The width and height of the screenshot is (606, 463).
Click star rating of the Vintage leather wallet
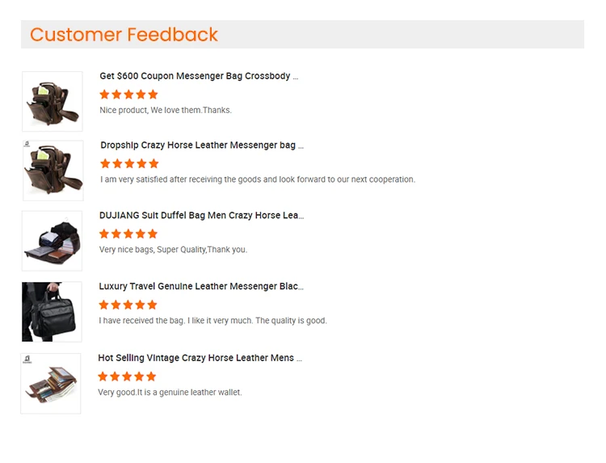127,377
